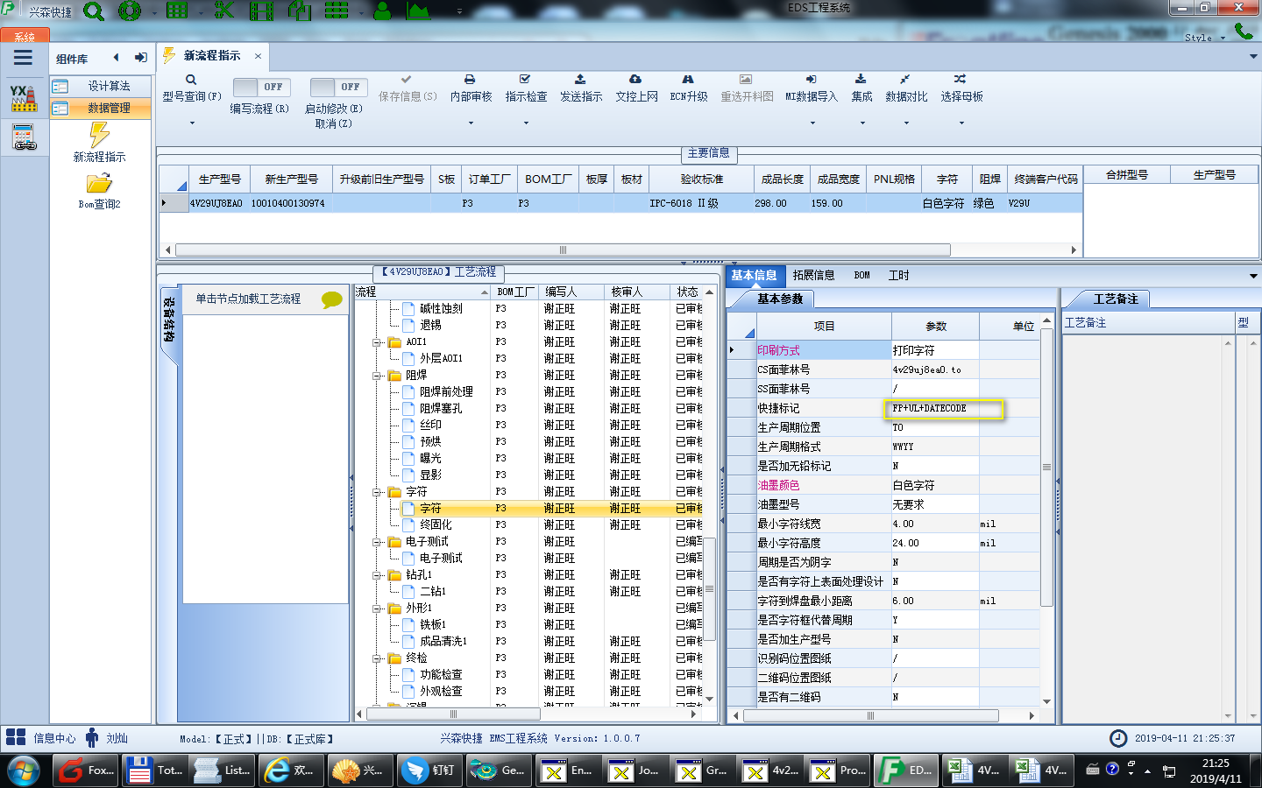Click the green area chart icon

(418, 11)
